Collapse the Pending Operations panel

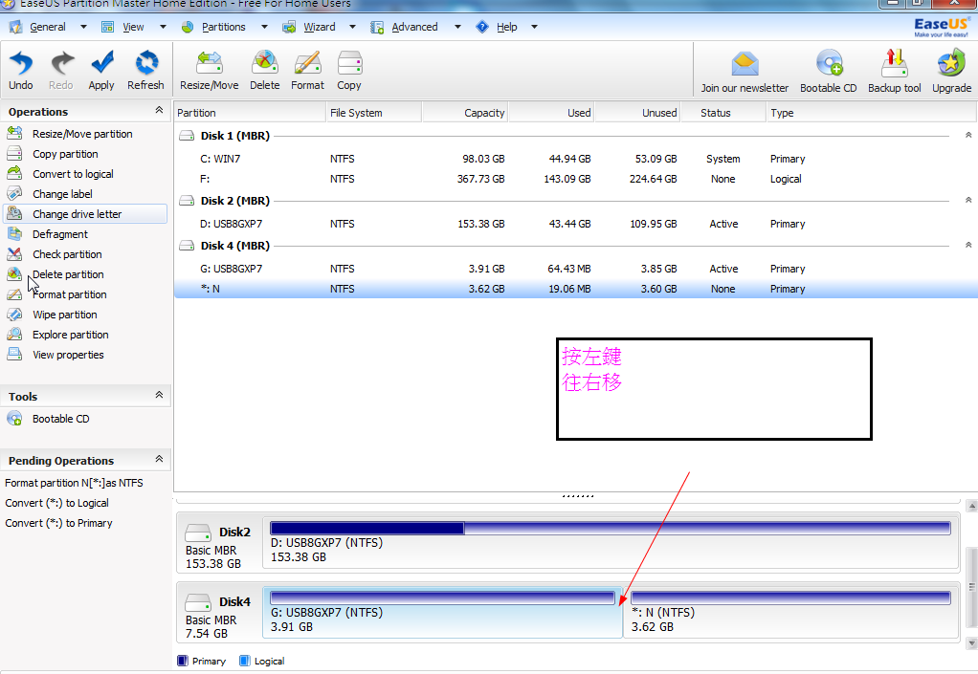(x=159, y=459)
